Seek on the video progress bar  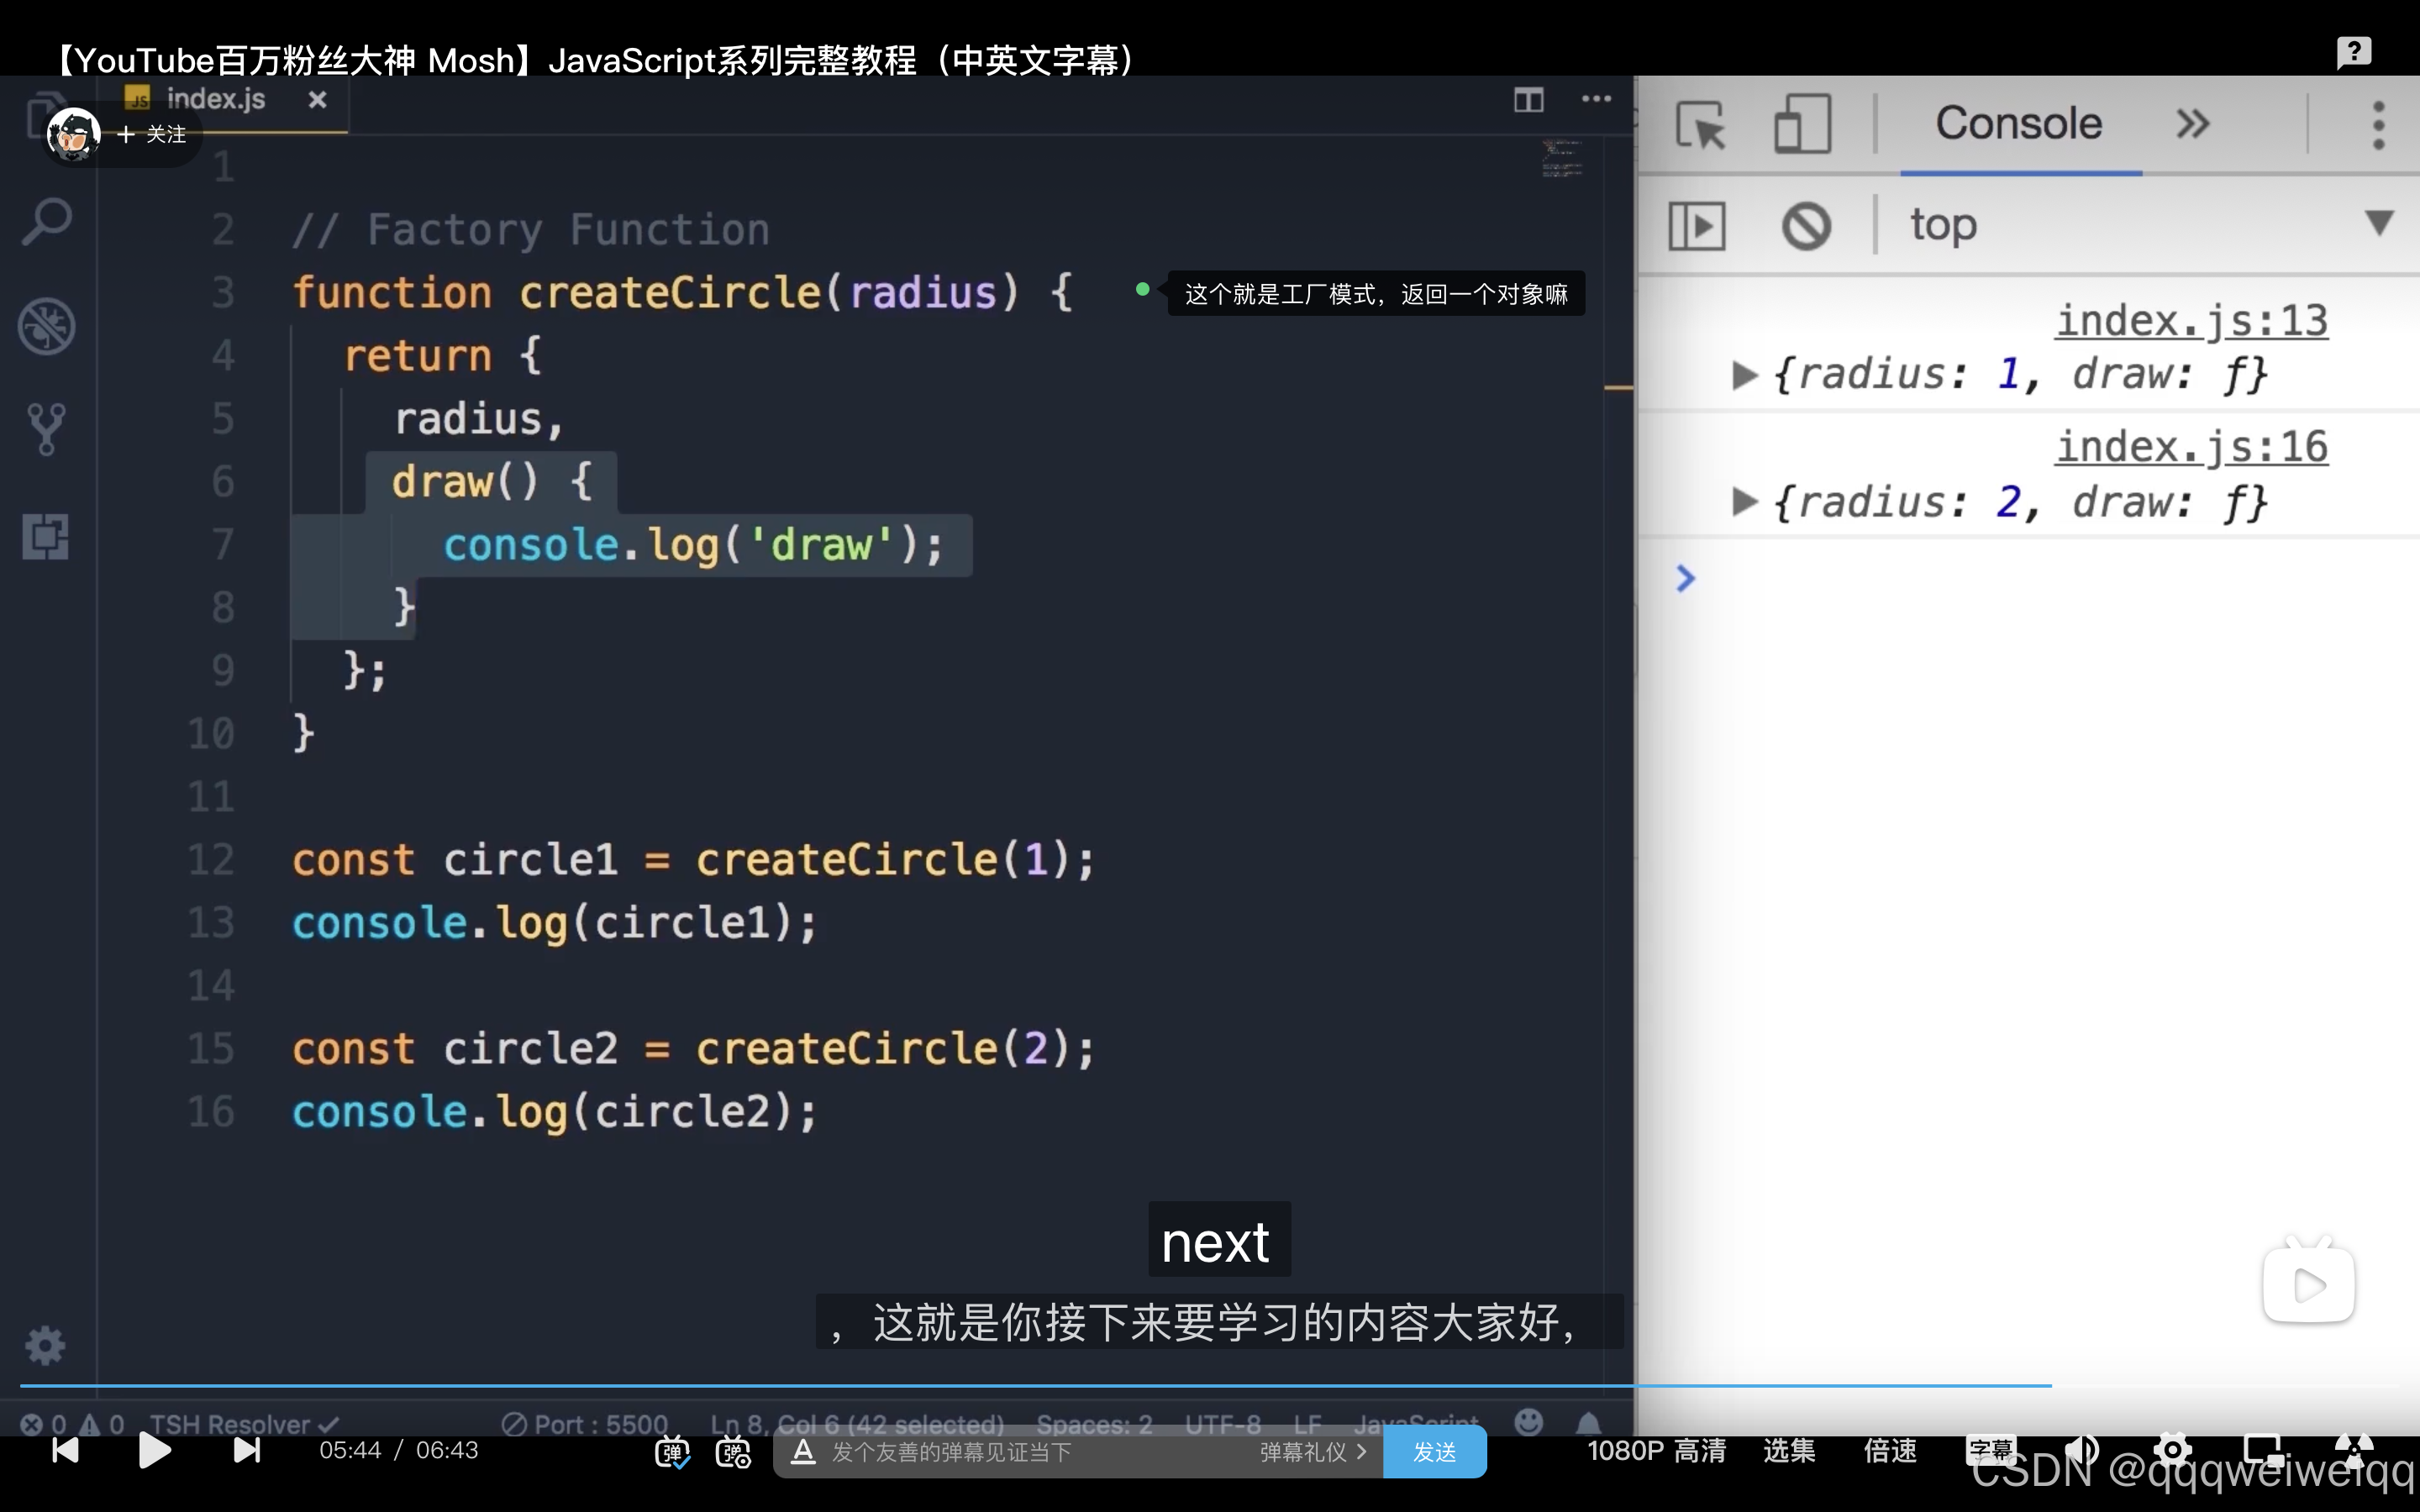(1210, 1386)
